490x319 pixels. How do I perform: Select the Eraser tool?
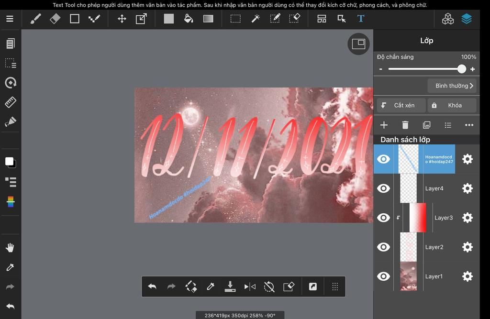pyautogui.click(x=55, y=19)
